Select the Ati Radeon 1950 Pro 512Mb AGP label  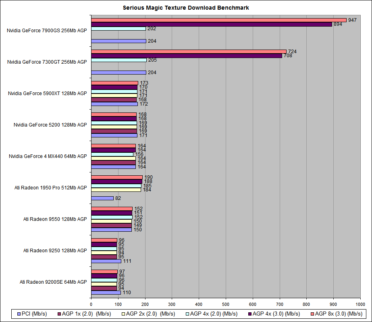(x=50, y=188)
